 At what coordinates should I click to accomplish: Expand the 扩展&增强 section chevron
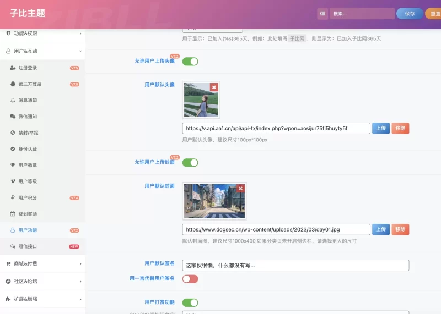pos(80,299)
